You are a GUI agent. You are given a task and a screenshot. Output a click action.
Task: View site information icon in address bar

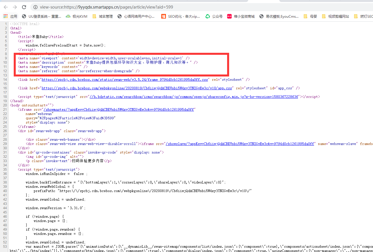tap(35, 7)
